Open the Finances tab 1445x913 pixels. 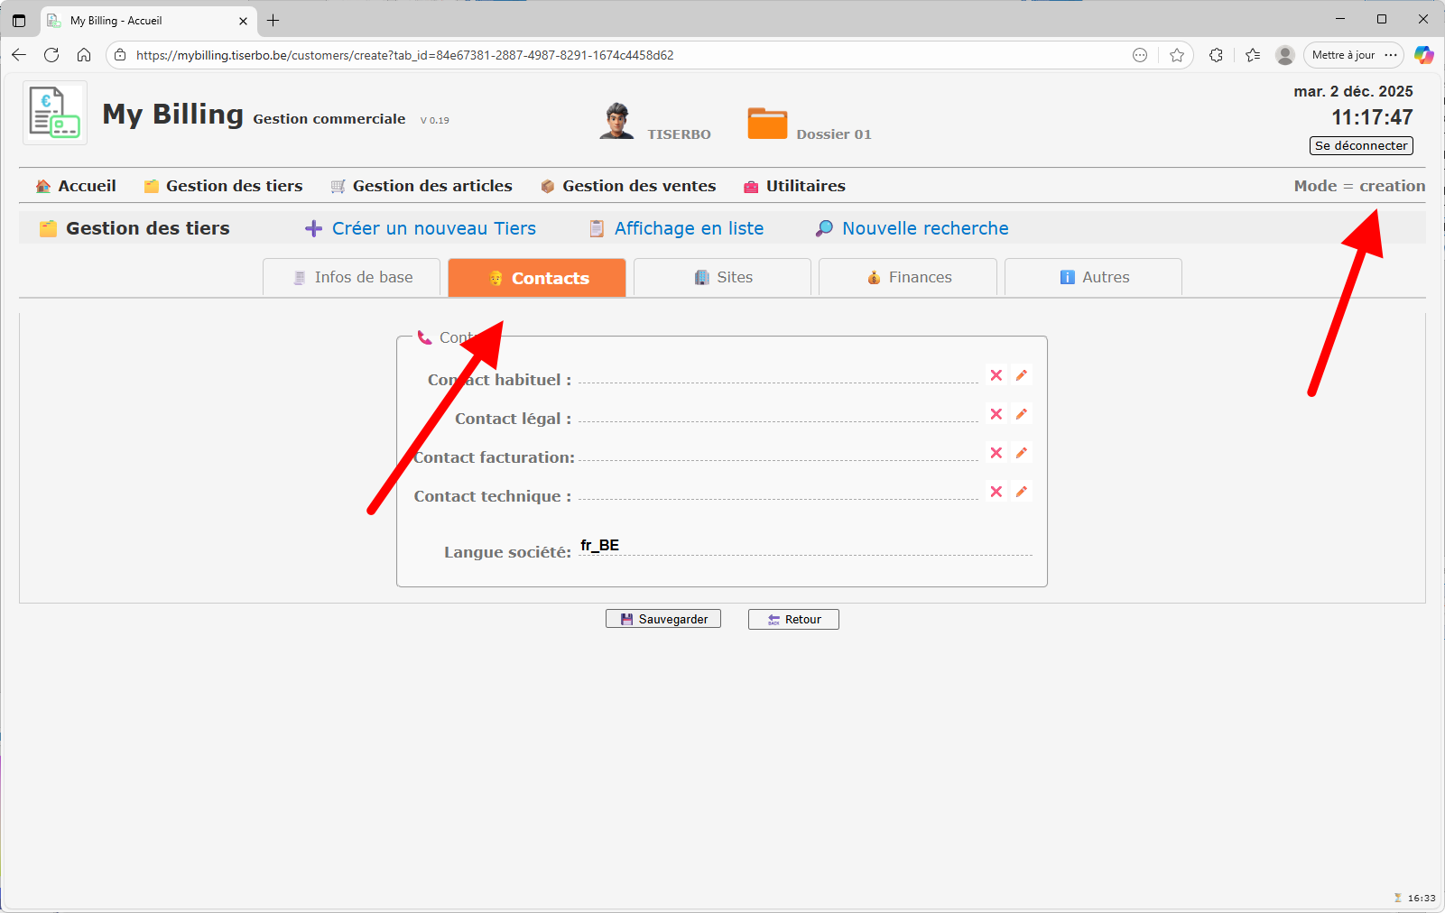(908, 278)
